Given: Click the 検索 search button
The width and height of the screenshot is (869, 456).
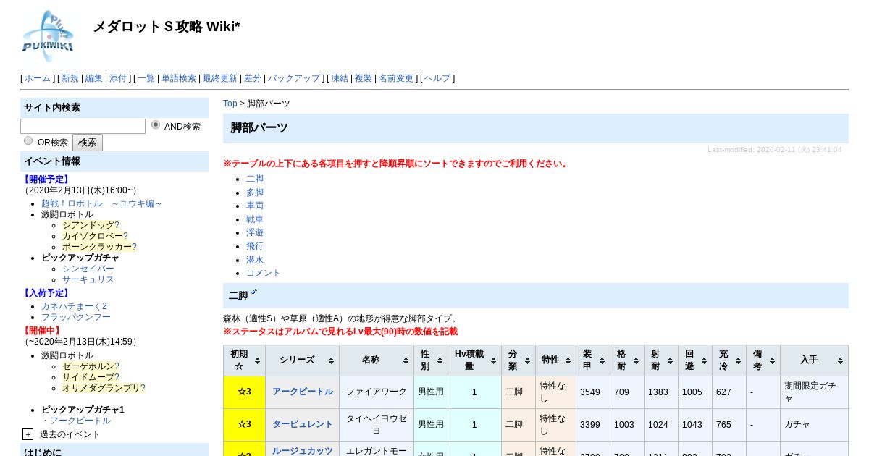Looking at the screenshot, I should tap(88, 143).
